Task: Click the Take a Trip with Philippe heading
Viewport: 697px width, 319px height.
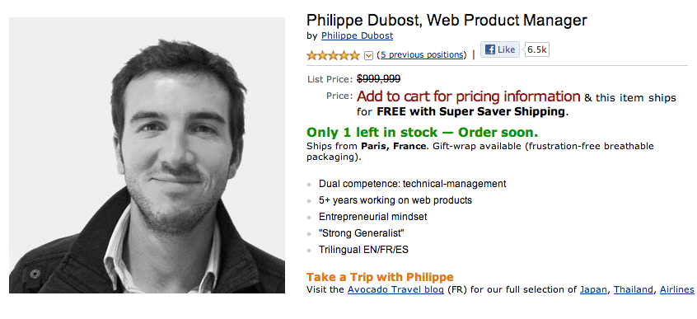Action: pyautogui.click(x=380, y=277)
